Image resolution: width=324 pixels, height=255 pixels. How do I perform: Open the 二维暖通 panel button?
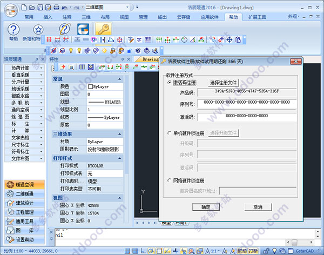(24, 194)
